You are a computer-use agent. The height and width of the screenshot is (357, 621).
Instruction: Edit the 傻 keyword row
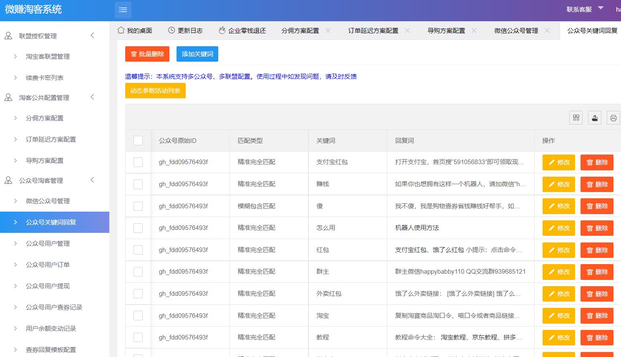click(x=559, y=206)
